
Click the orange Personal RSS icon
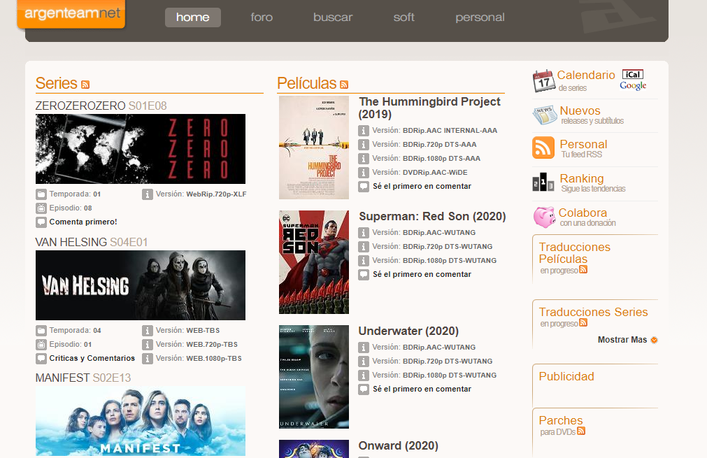point(543,148)
